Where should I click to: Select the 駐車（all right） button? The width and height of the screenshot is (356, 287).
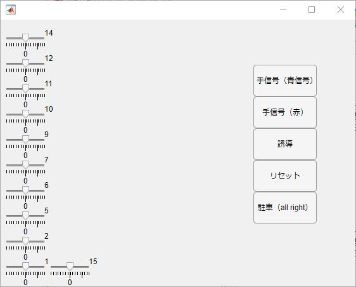(285, 208)
